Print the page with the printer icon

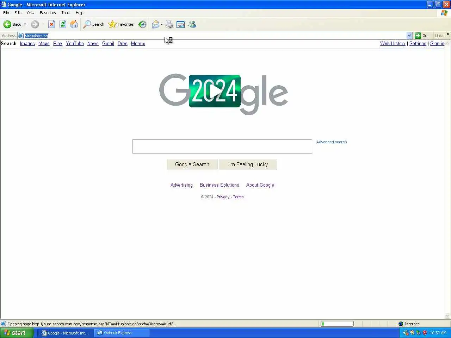169,24
